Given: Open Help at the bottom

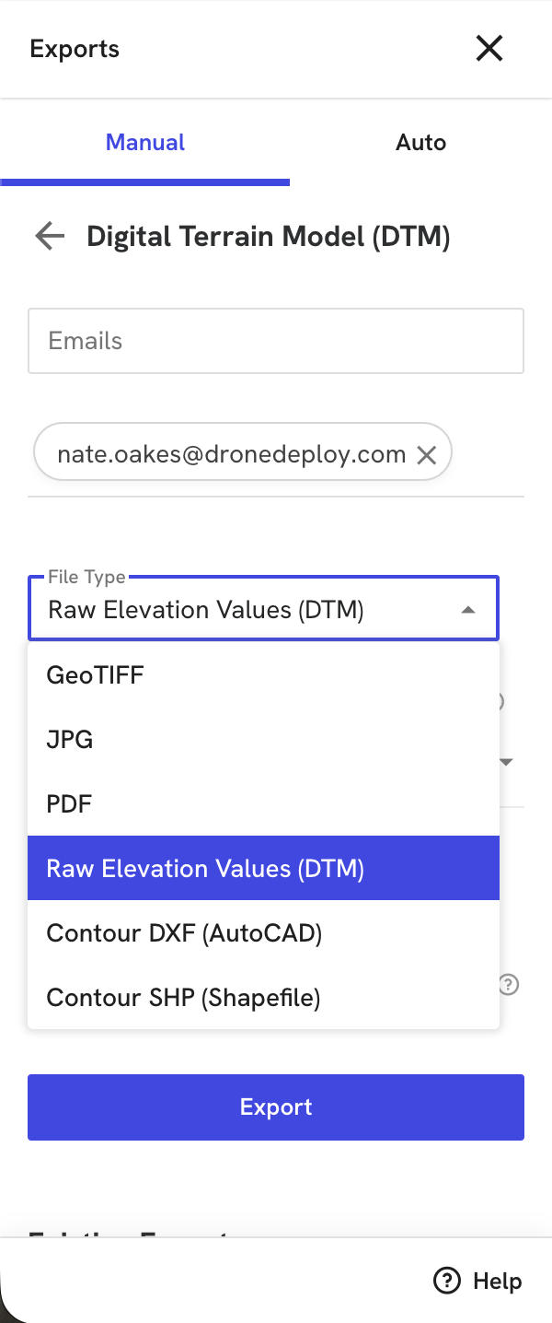Looking at the screenshot, I should point(477,1281).
